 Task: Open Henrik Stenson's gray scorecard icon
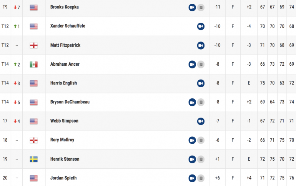point(201,159)
